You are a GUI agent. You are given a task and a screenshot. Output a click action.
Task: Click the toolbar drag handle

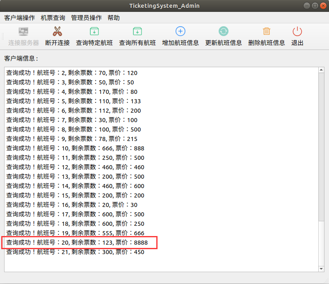[x=3, y=36]
